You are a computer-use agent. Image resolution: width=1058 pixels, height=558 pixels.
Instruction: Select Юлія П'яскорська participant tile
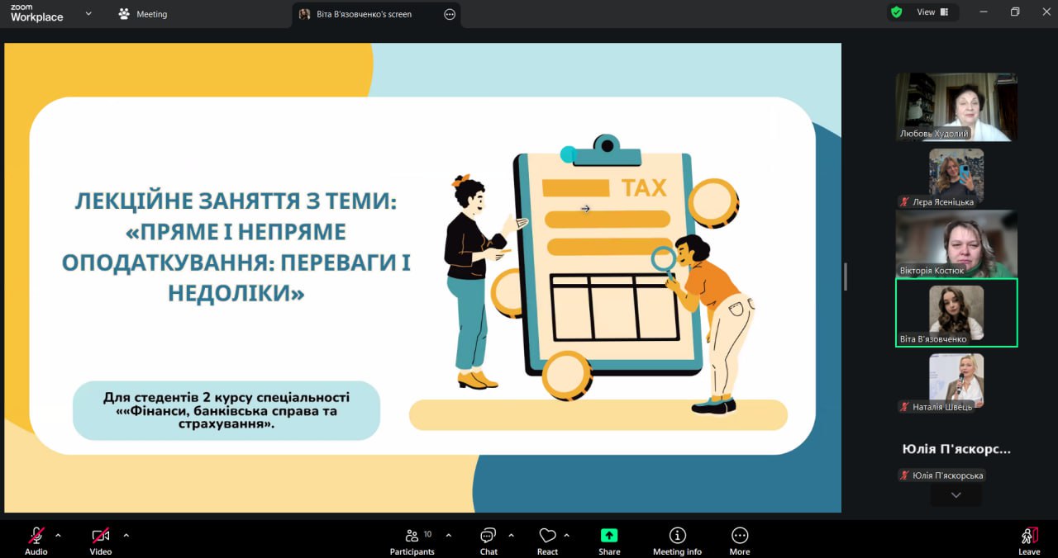(x=956, y=450)
